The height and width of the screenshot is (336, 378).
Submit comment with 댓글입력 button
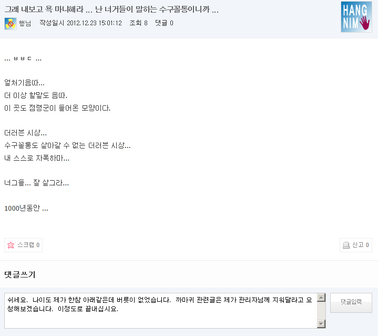(x=351, y=303)
